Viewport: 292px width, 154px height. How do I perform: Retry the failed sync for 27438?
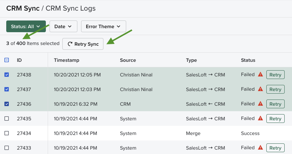275,75
